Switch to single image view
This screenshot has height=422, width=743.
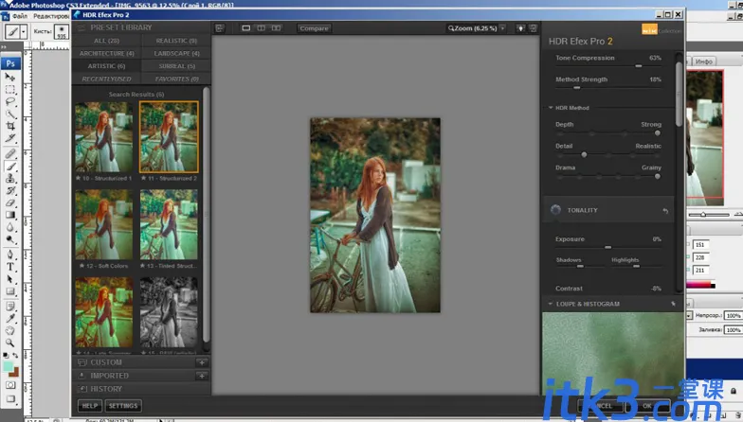[x=246, y=28]
